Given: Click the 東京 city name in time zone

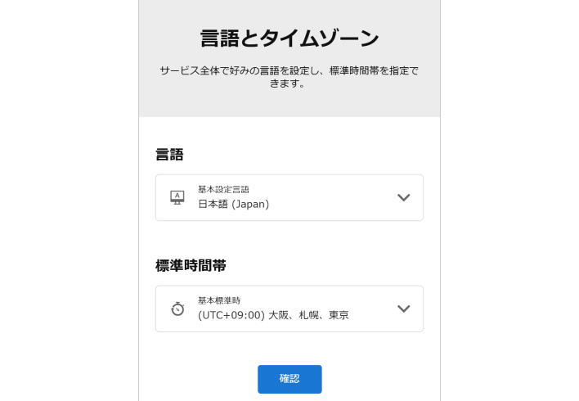Looking at the screenshot, I should point(339,315).
